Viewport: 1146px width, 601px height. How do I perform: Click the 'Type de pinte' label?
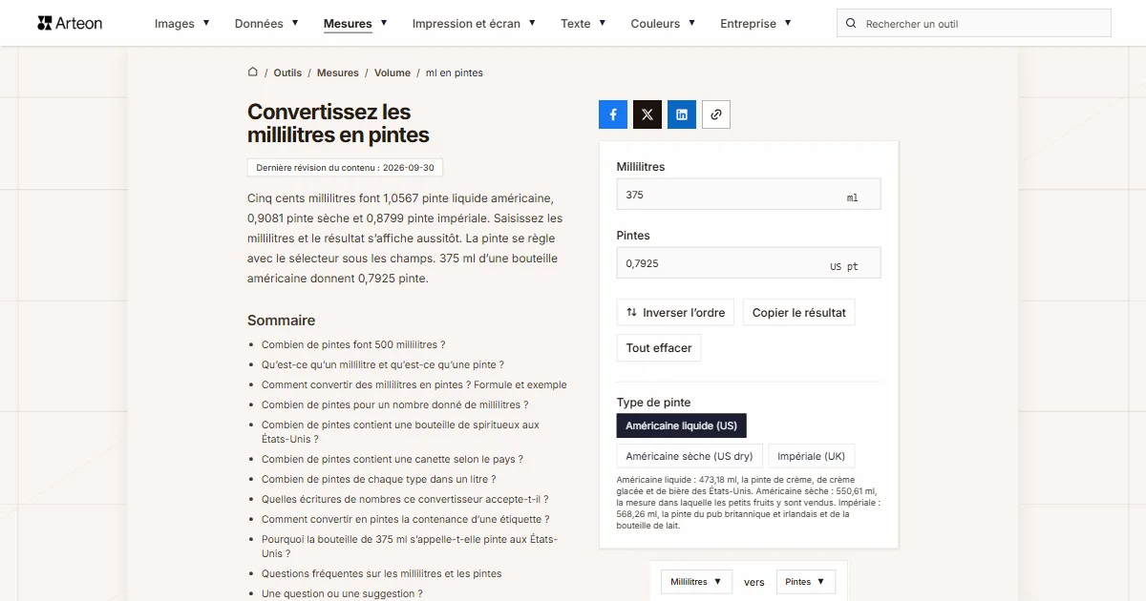tap(653, 403)
